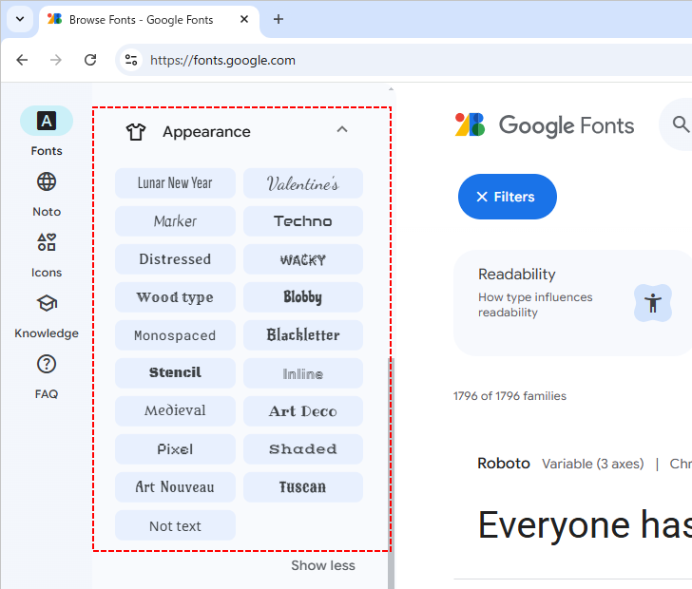Toggle the Distressed filter chip
Image resolution: width=692 pixels, height=589 pixels.
coord(175,259)
